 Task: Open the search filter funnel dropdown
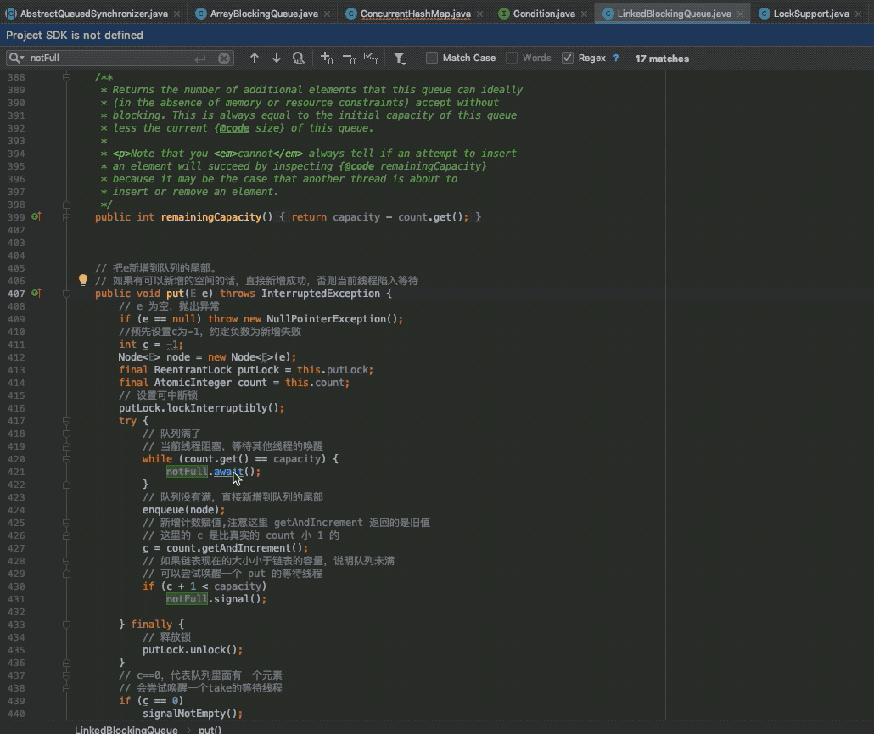400,59
